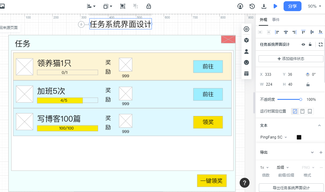325x192 pixels.
Task: Click the align vertical middle icon
Action: 312,32
